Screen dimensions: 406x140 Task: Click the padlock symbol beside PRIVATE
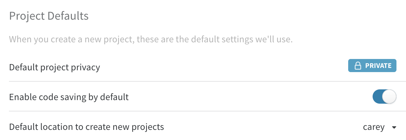tap(357, 66)
